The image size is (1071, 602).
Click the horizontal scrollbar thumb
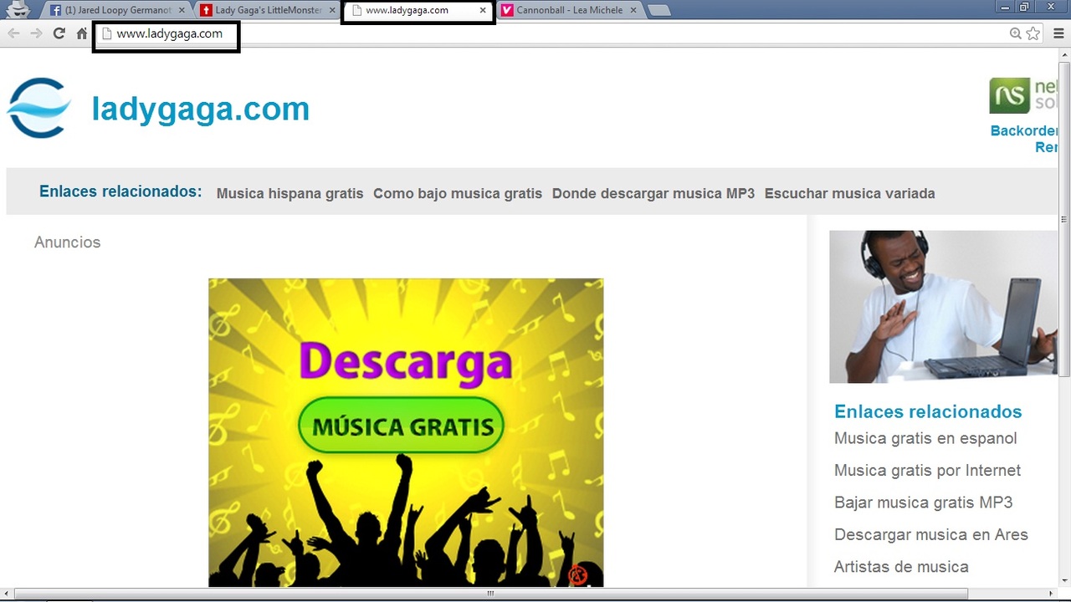491,594
